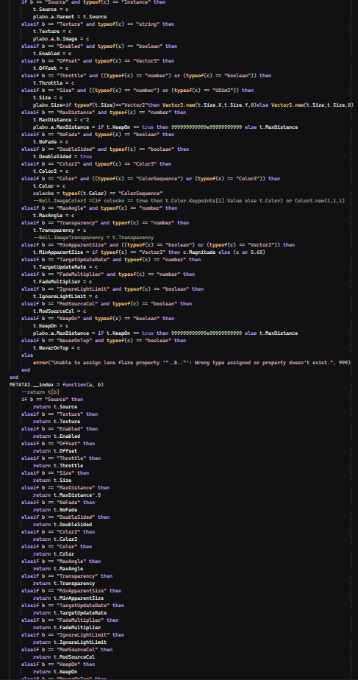358x680 pixels.
Task: Click the 't.NeverOnTop = c' assignment line
Action: tap(57, 348)
